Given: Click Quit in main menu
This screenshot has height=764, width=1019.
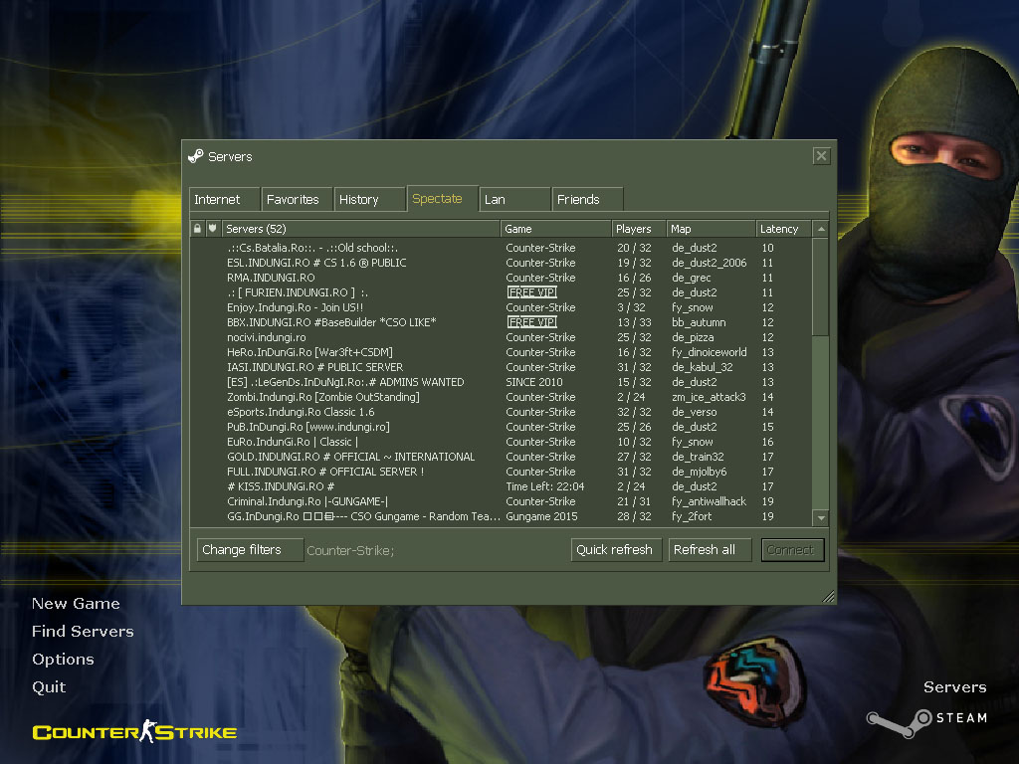Looking at the screenshot, I should click(49, 687).
